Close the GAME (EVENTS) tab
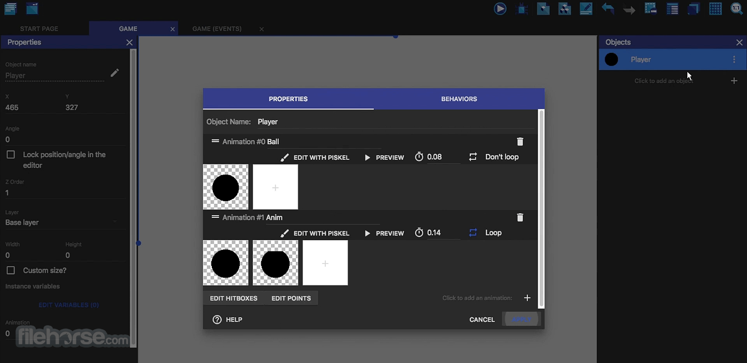Viewport: 747px width, 363px height. point(262,29)
